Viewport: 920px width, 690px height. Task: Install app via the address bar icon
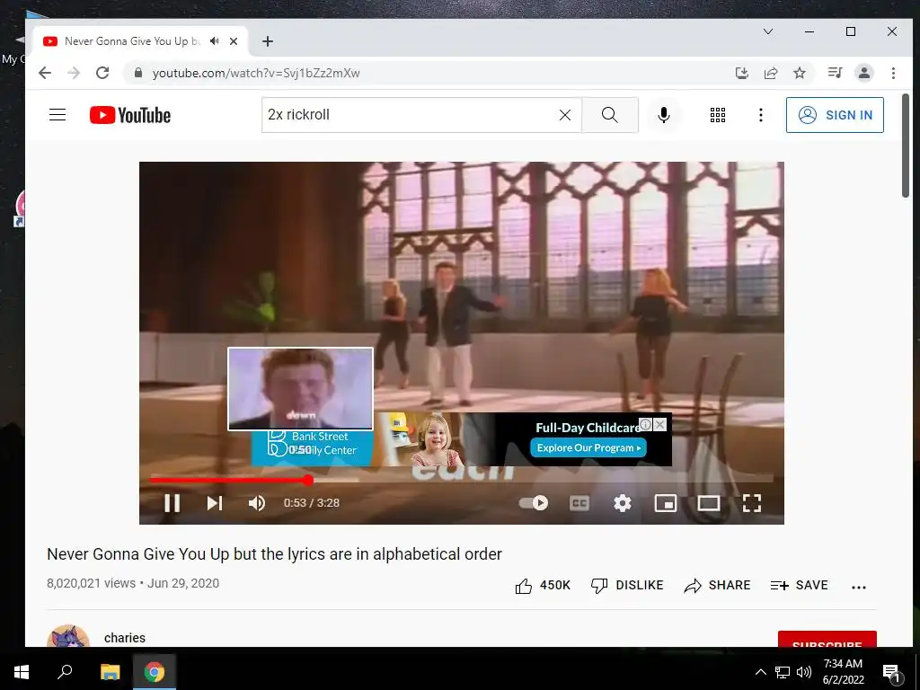(x=741, y=73)
